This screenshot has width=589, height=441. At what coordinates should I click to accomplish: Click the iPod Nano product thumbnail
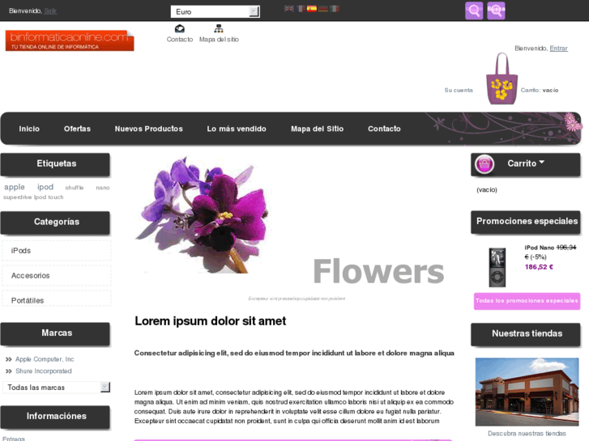pos(497,267)
